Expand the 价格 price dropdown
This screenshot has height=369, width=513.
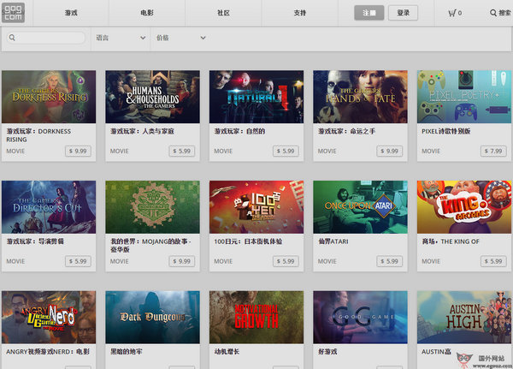(x=180, y=38)
